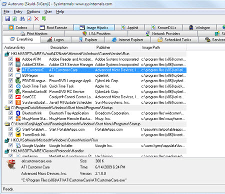The width and height of the screenshot is (225, 194).
Task: Select the HKLM Wow6432Node Run key row
Action: [94, 54]
